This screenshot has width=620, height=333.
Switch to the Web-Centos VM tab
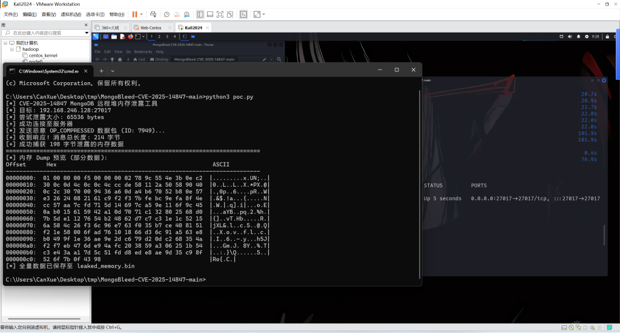[x=148, y=28]
